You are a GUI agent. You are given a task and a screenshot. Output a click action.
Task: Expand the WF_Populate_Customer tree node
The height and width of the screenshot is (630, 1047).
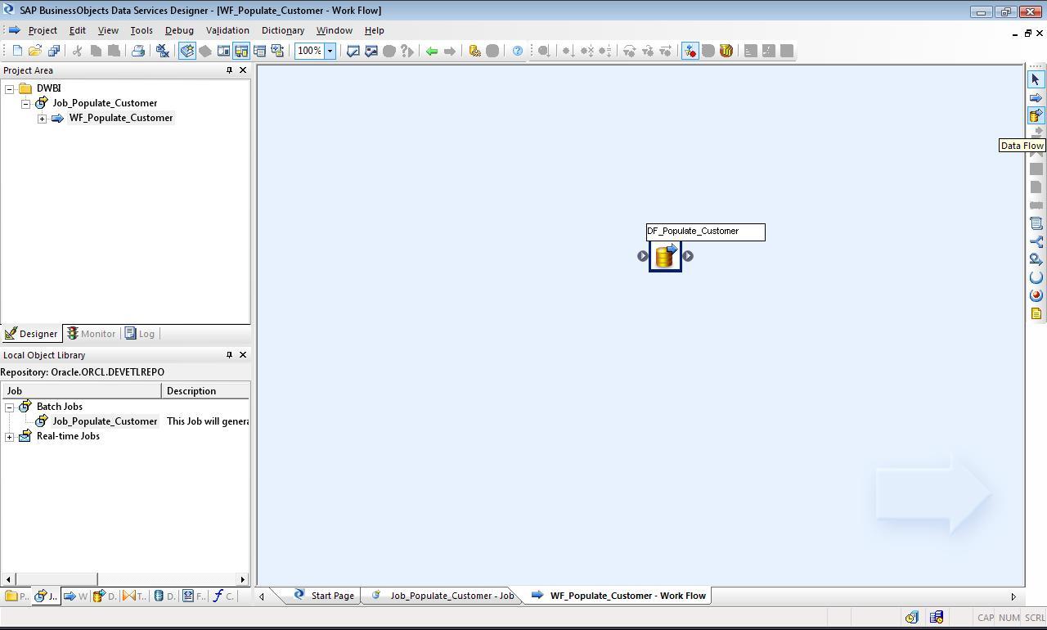(43, 119)
